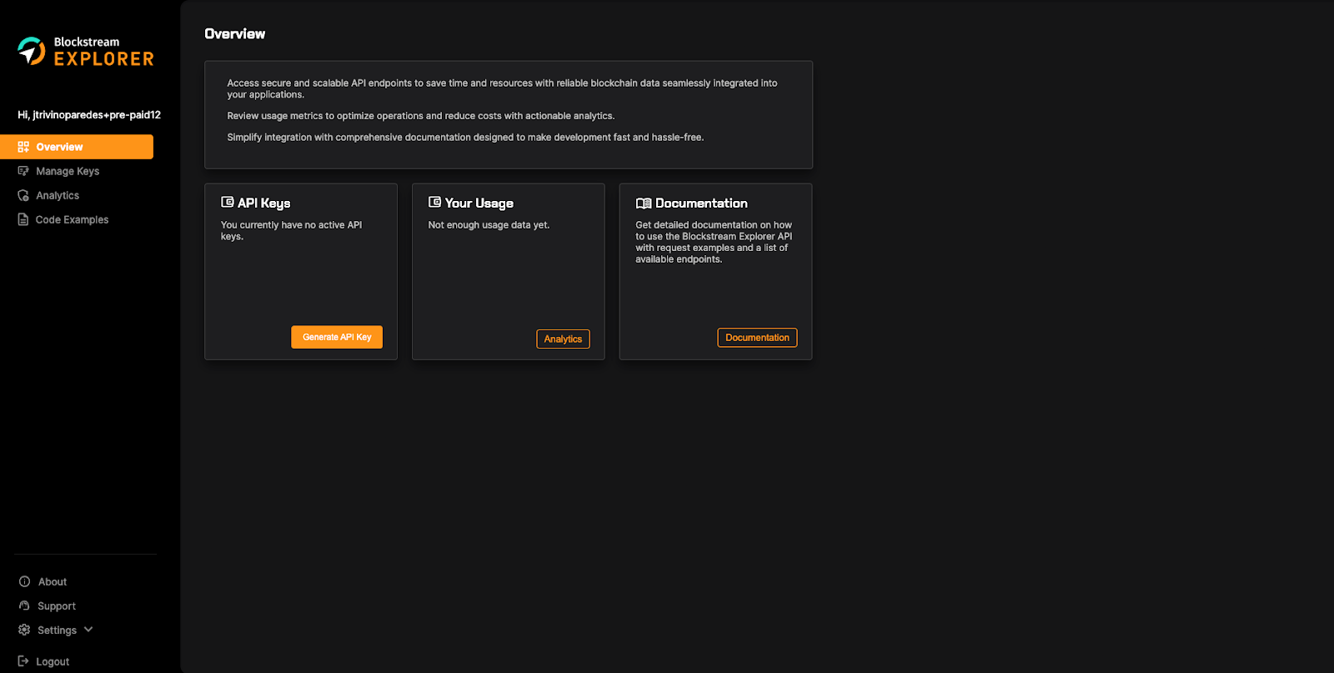The height and width of the screenshot is (673, 1334).
Task: Select the Overview menu item
Action: (59, 147)
